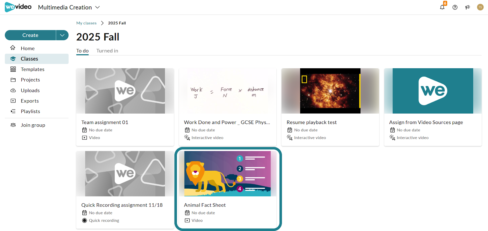This screenshot has height=231, width=488.
Task: Click Join group label
Action: click(x=33, y=125)
